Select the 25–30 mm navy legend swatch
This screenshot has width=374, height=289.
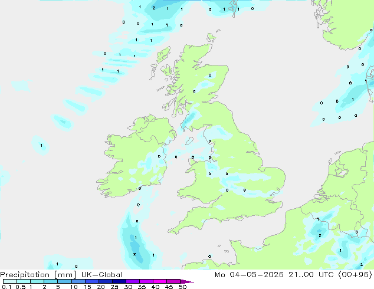pyautogui.click(x=119, y=281)
